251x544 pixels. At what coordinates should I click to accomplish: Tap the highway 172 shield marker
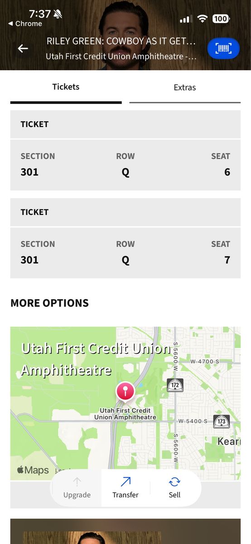pyautogui.click(x=175, y=385)
